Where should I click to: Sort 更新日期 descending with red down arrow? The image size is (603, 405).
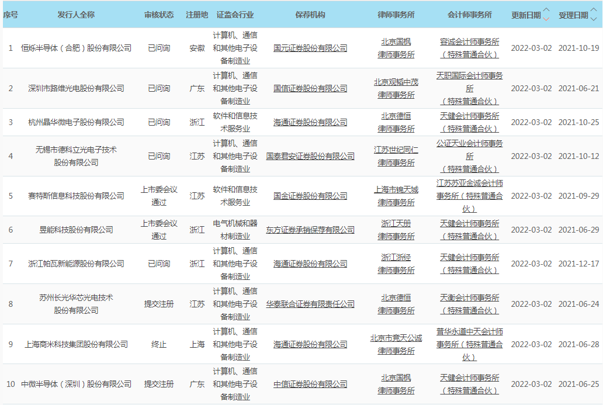coord(546,19)
